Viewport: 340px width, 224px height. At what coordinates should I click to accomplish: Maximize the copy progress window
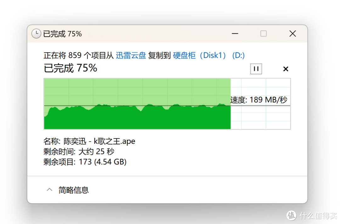263,34
